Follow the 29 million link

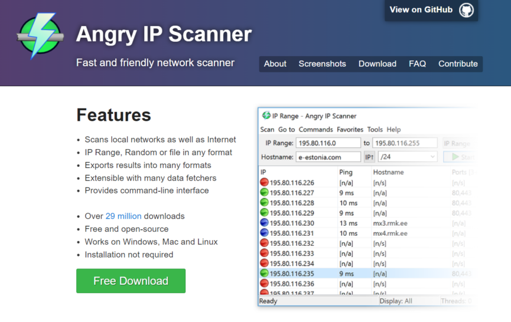(x=123, y=216)
